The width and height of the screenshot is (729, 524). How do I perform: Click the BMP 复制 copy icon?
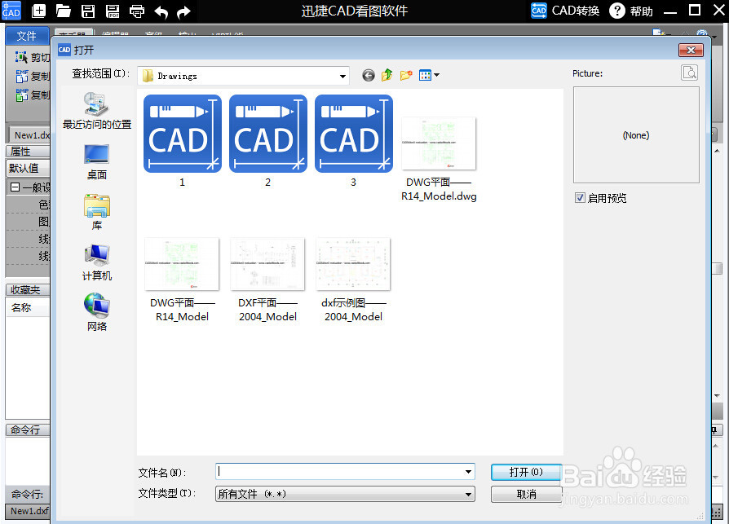(x=22, y=95)
